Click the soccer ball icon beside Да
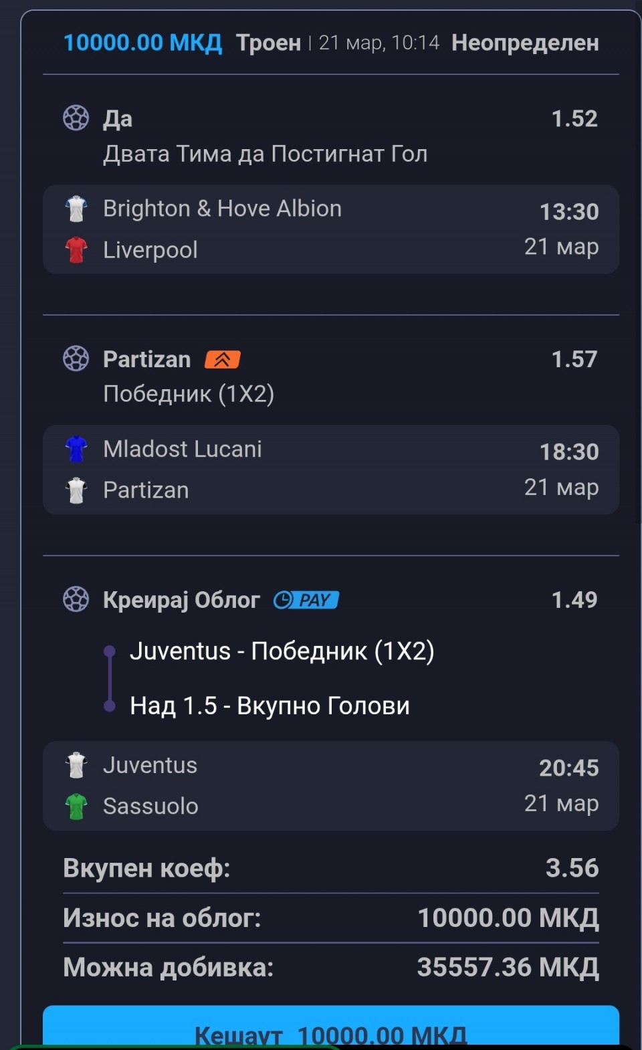Screen dimensions: 642x1050 [76, 118]
